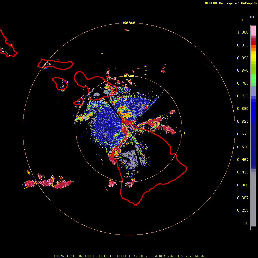Click the 1.000 scale value

(x=243, y=32)
